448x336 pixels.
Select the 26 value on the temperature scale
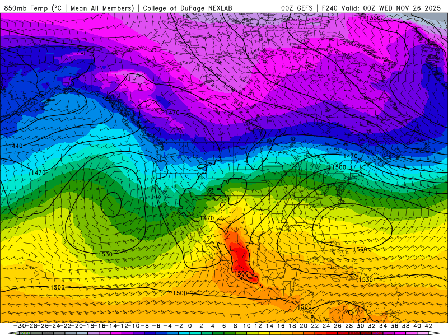(x=338, y=326)
